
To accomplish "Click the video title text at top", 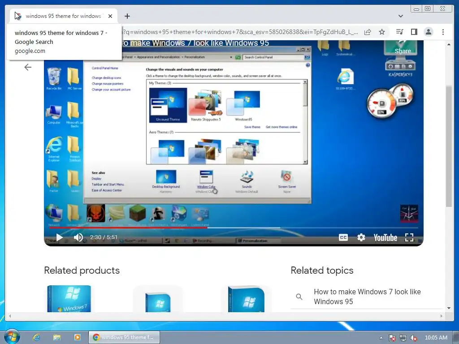I will (195, 43).
